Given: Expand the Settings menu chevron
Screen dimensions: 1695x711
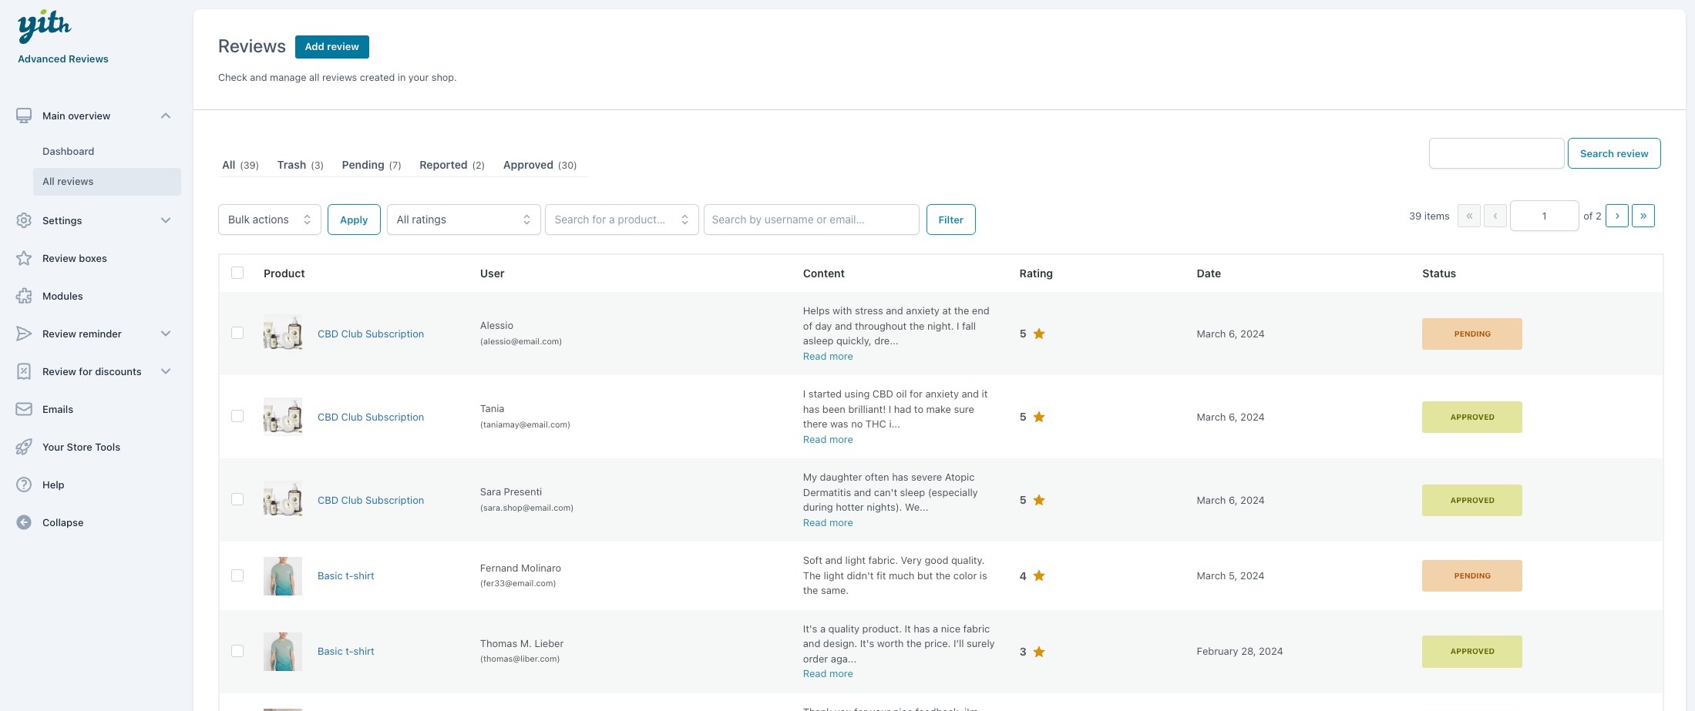Looking at the screenshot, I should [166, 220].
